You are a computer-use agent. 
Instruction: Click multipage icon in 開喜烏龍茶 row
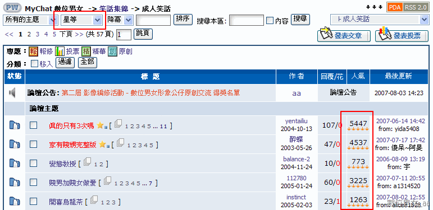pyautogui.click(x=94, y=199)
